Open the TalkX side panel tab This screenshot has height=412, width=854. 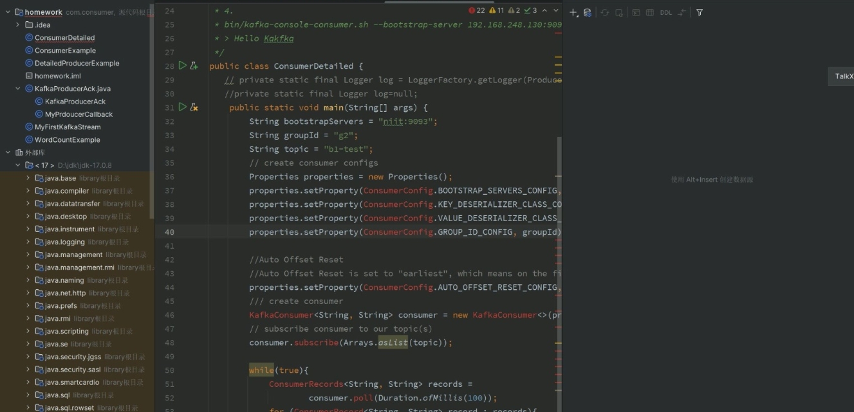[843, 76]
